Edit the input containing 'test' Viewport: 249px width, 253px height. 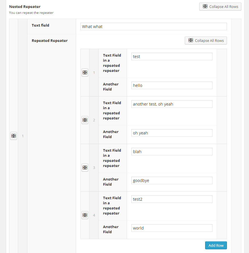(172, 57)
